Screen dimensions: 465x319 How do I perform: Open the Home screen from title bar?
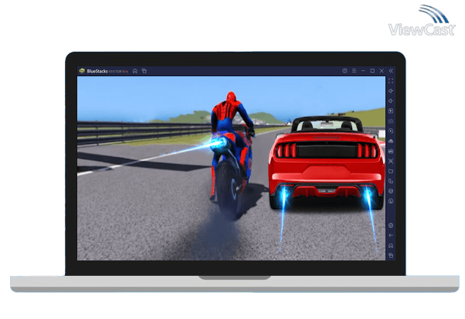[x=135, y=71]
